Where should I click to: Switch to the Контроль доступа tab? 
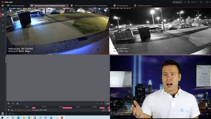[143, 6]
